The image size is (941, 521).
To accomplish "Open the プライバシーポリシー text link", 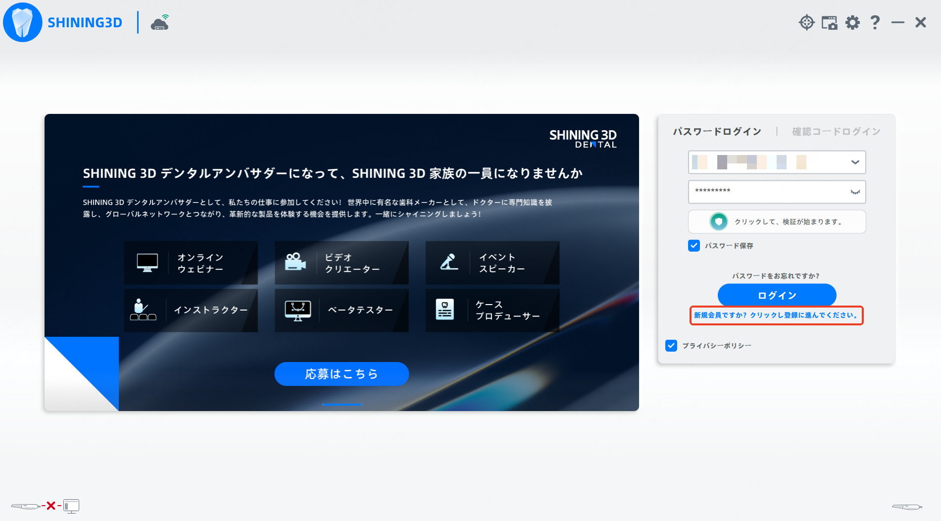I will [x=717, y=346].
